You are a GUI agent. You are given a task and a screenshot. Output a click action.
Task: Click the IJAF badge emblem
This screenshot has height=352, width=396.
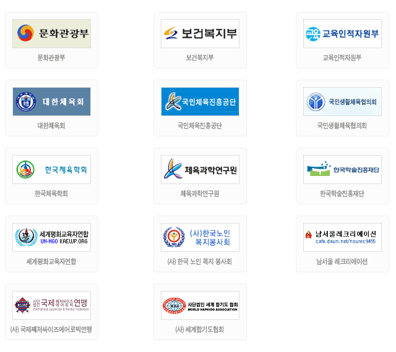22,305
